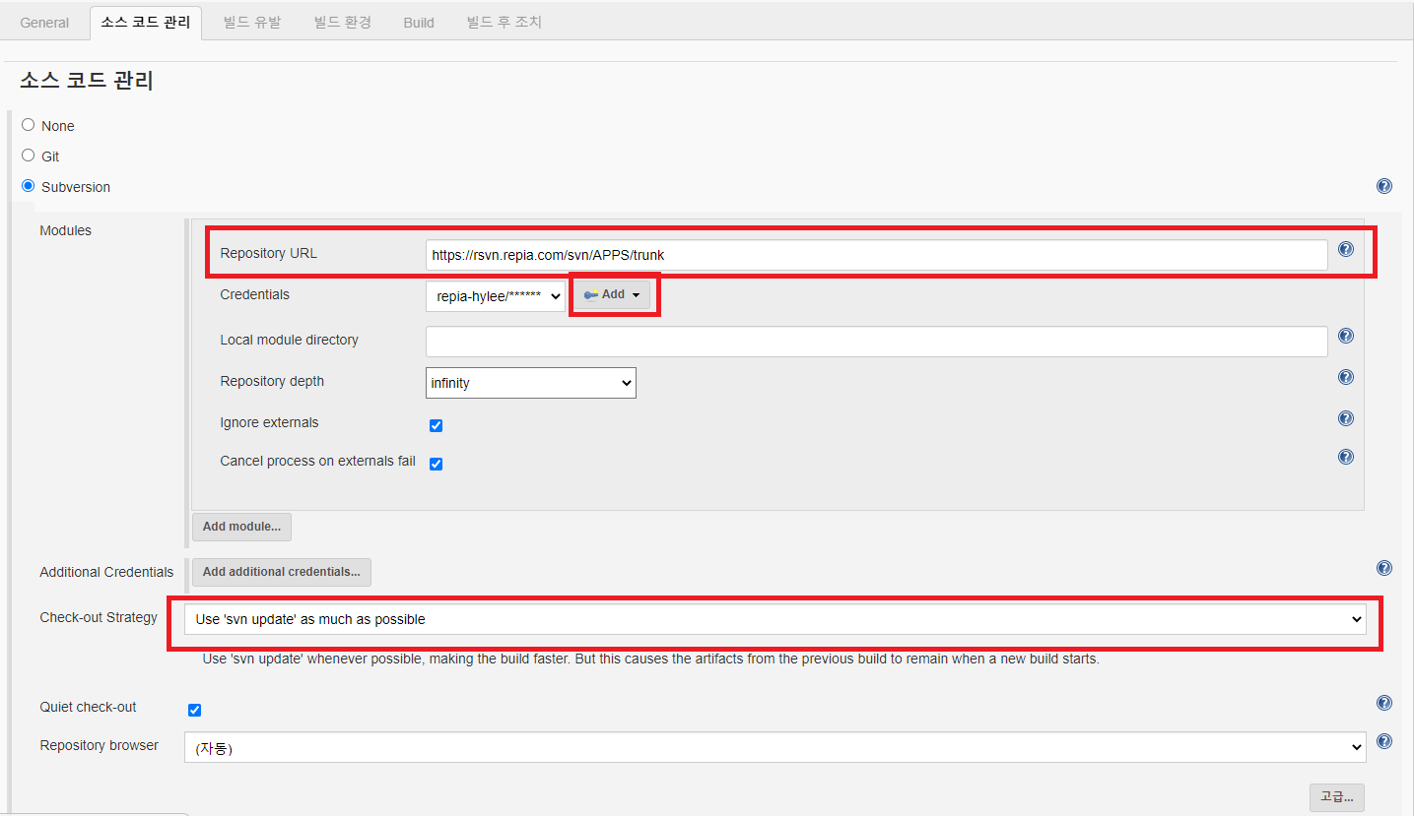Open help for Subversion option
The image size is (1414, 816).
pyautogui.click(x=1383, y=186)
